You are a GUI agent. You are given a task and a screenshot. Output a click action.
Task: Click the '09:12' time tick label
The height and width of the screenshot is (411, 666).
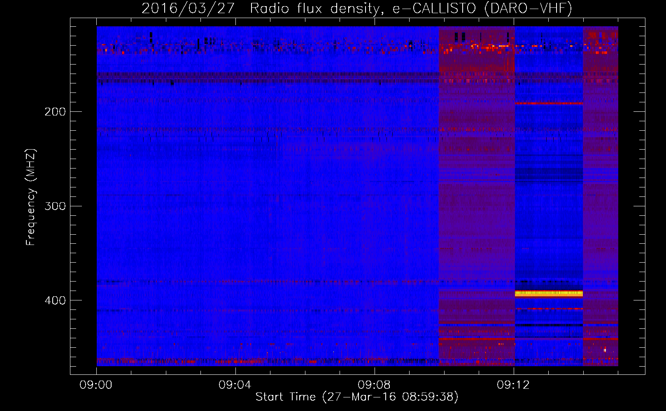tap(513, 385)
